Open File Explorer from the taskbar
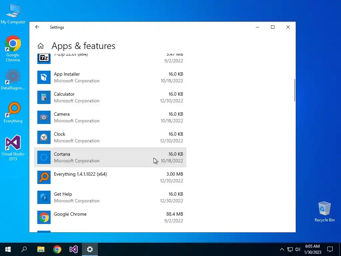The width and height of the screenshot is (341, 256). (41, 249)
